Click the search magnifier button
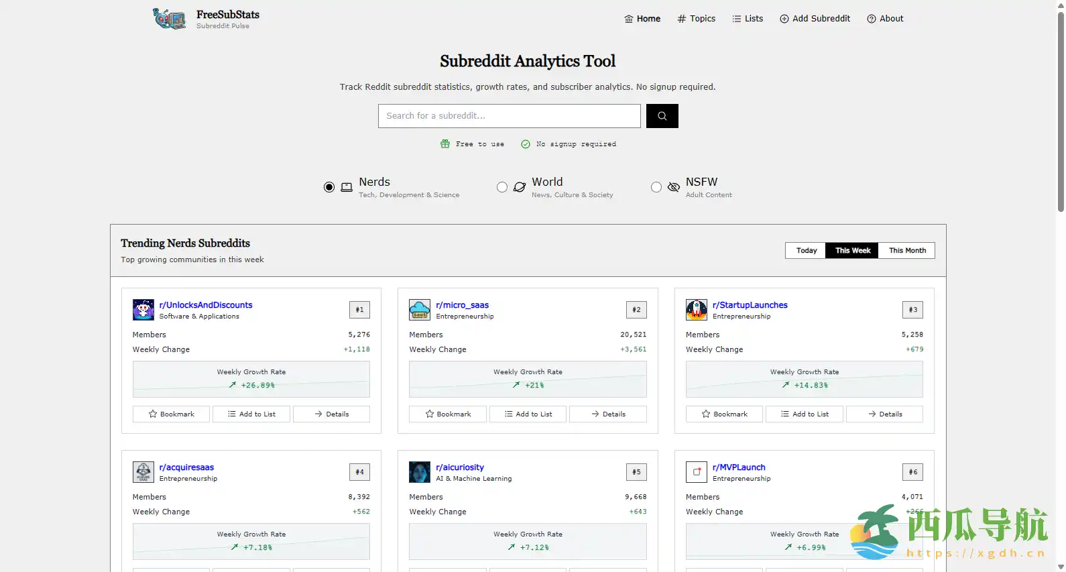The image size is (1066, 572). coord(662,116)
